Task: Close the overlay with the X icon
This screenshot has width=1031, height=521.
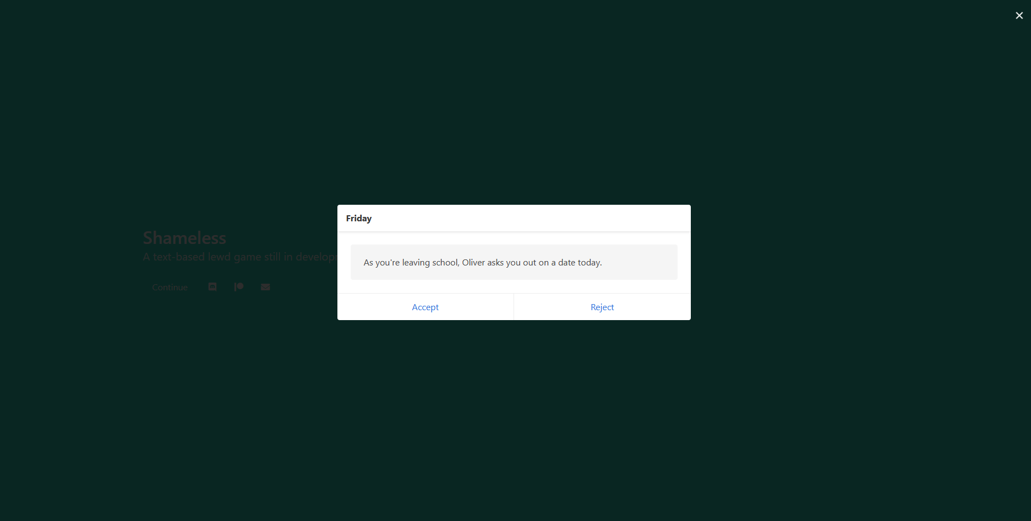Action: point(1019,15)
